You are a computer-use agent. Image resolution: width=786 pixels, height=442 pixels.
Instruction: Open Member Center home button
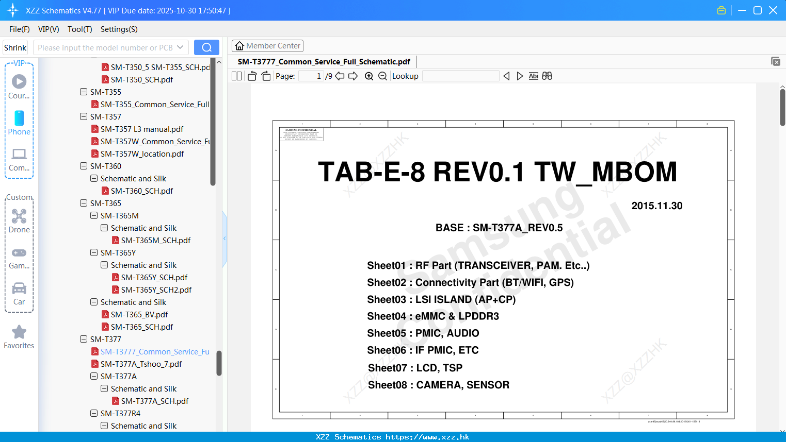point(267,46)
